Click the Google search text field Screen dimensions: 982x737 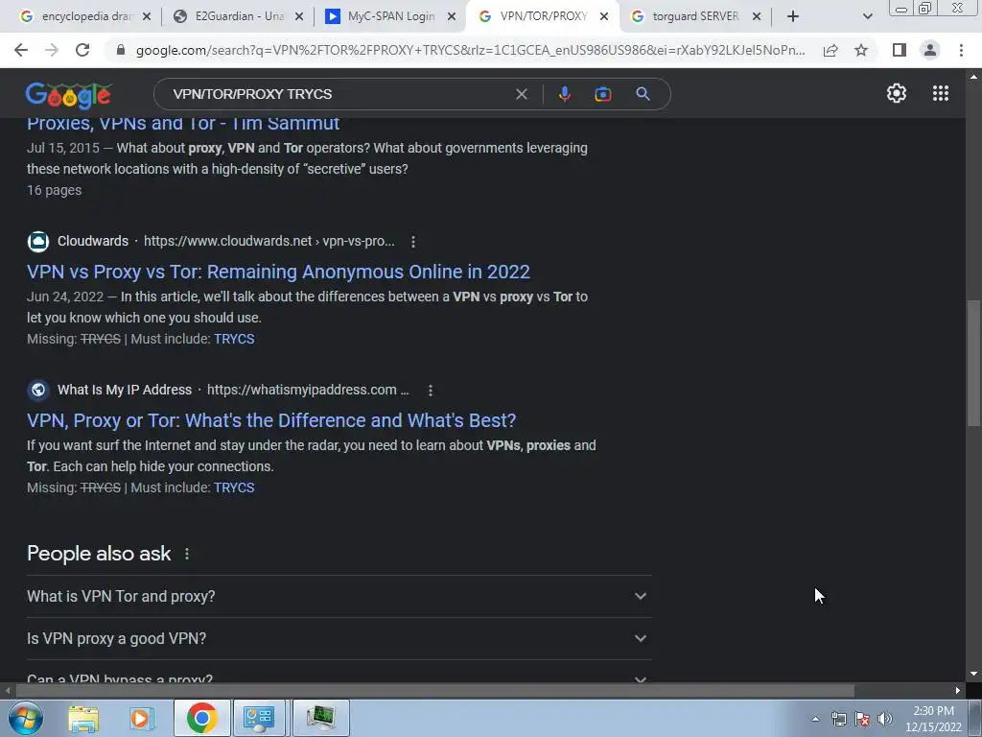339,94
